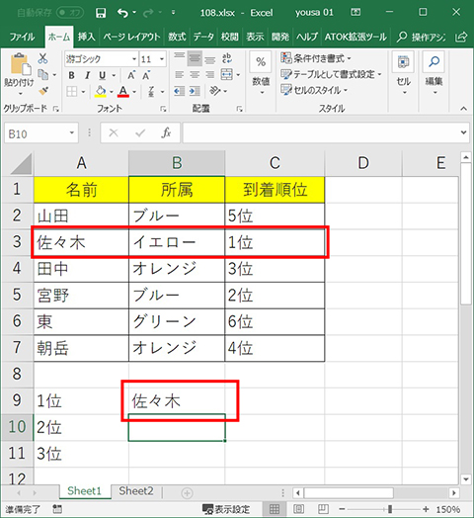Open the 数値 number format group menu

261,74
